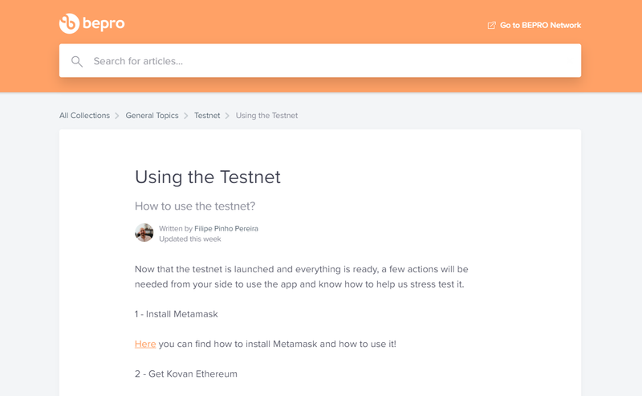Screen dimensions: 642x396
Task: Click the bepro wordmark text in the header
Action: 103,24
